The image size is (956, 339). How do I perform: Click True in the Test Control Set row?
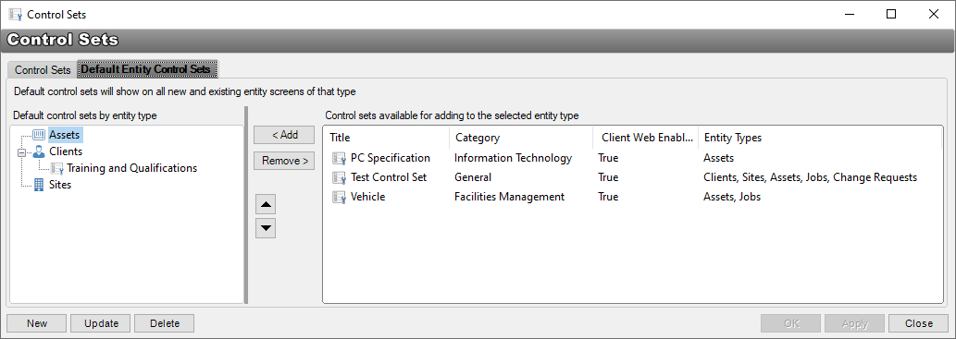608,177
